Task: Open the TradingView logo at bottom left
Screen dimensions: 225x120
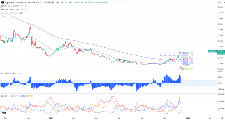Action: coord(4,113)
